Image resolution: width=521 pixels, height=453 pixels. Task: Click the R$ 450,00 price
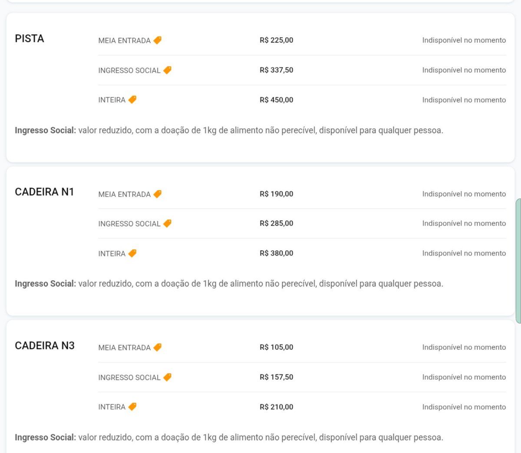coord(277,100)
